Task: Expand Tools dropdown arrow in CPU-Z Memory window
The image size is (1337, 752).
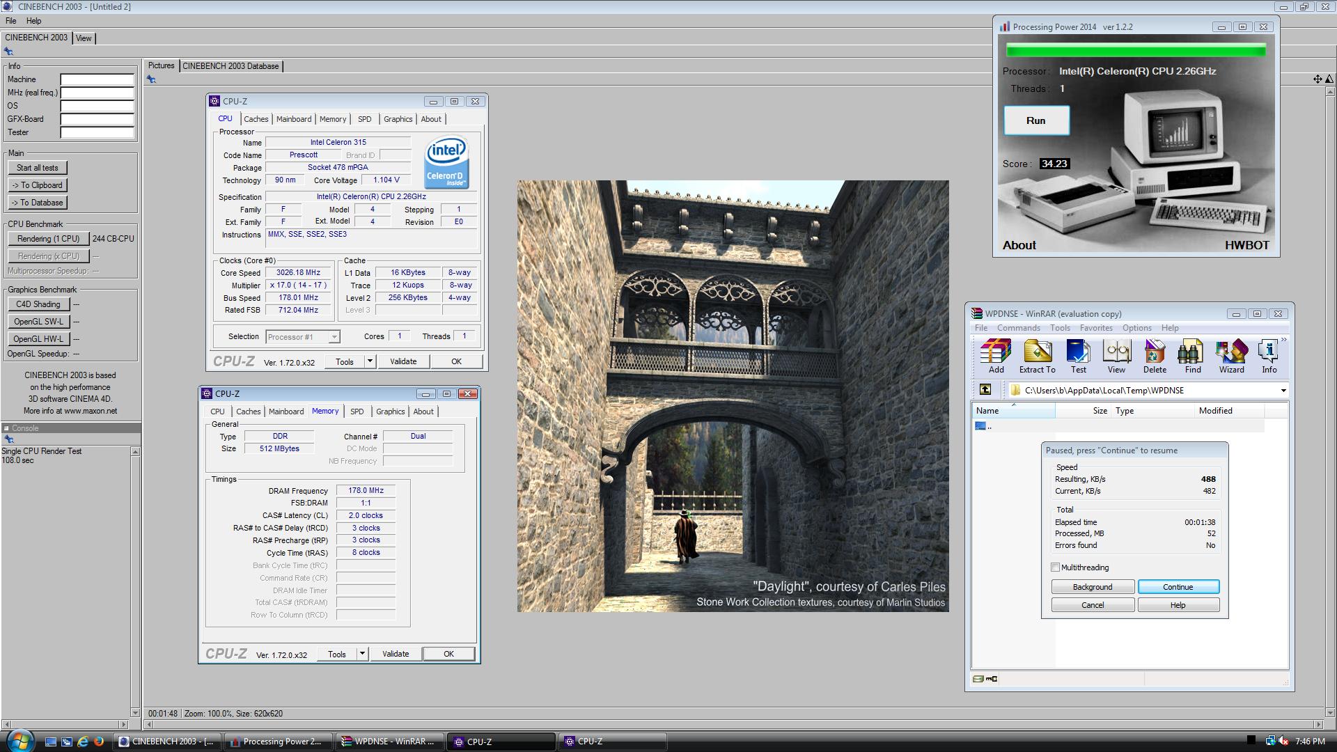Action: point(362,654)
